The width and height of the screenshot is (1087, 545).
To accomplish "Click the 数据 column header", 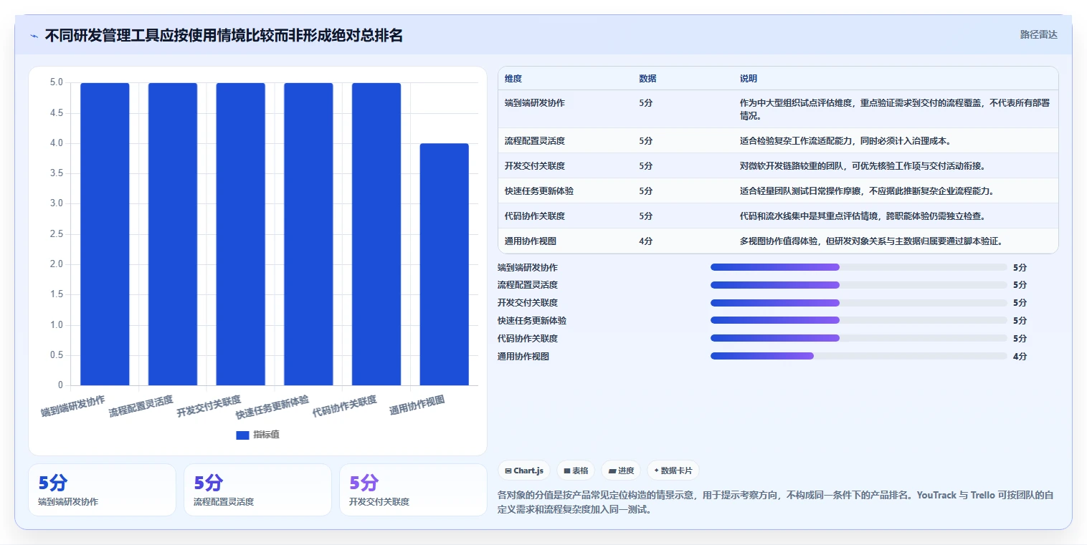I will (647, 78).
